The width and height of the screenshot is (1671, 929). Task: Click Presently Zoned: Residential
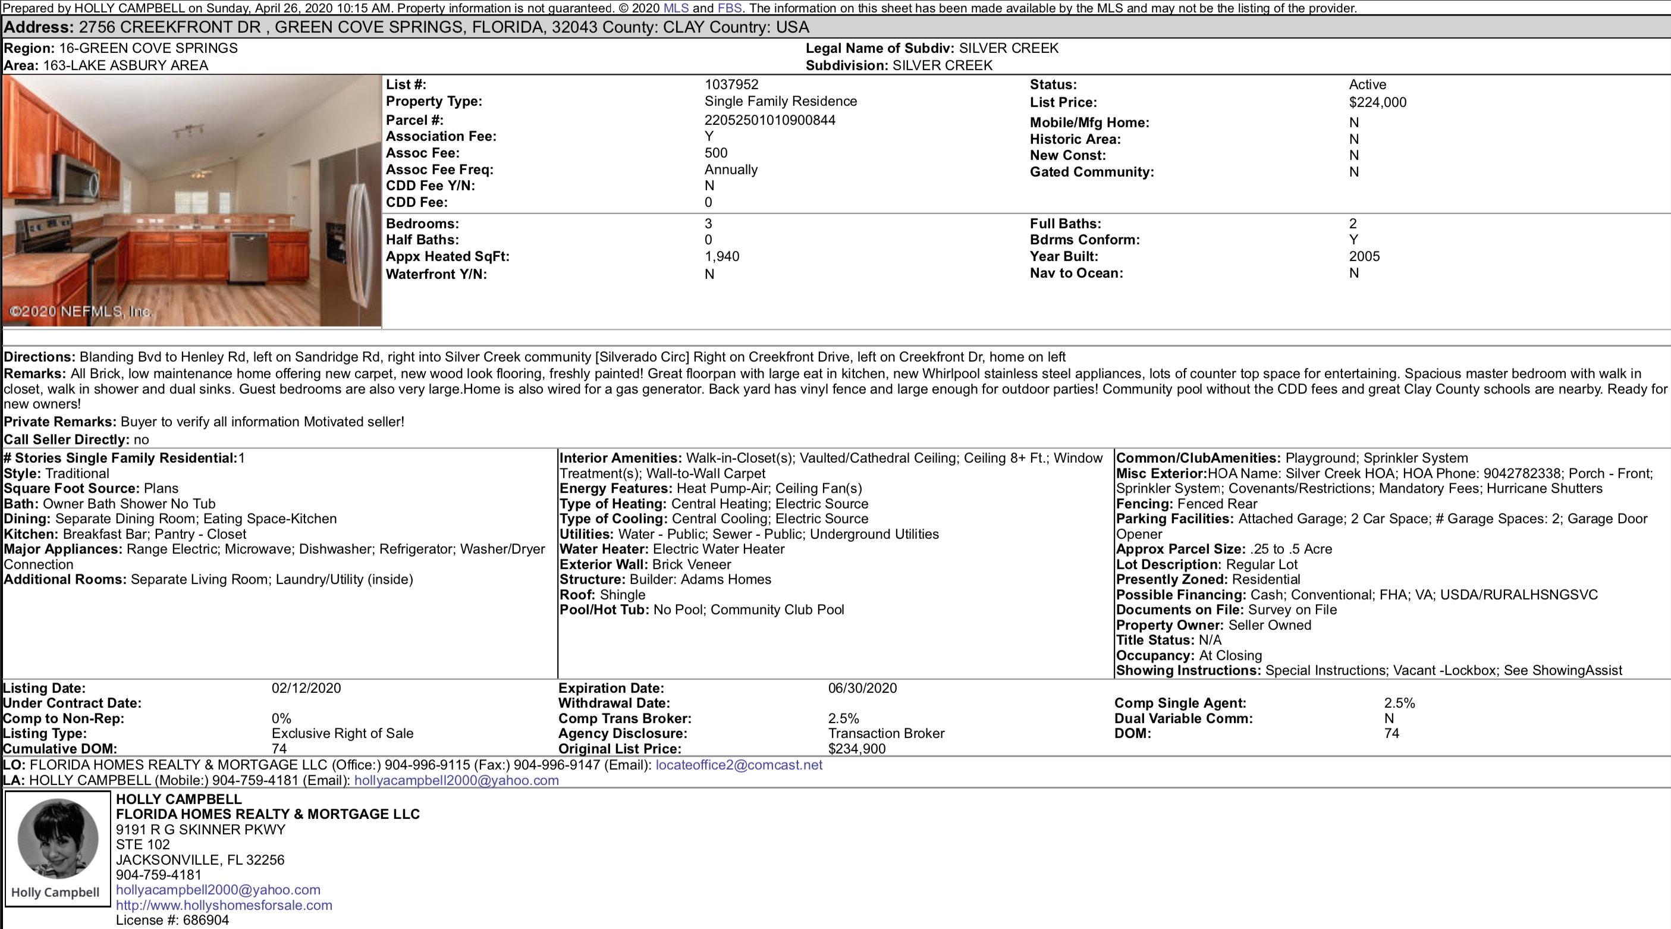[x=1208, y=580]
